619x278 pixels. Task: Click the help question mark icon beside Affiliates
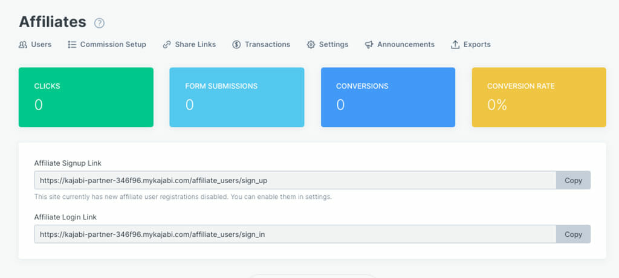coord(100,24)
